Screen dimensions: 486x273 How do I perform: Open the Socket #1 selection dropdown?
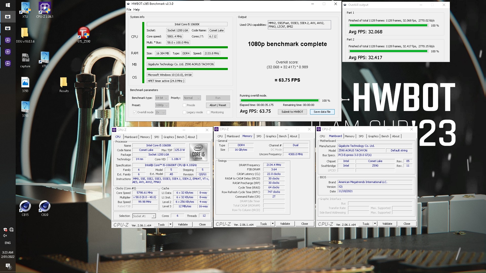pos(144,216)
